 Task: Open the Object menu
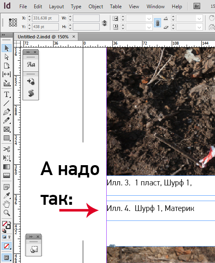coord(96,7)
